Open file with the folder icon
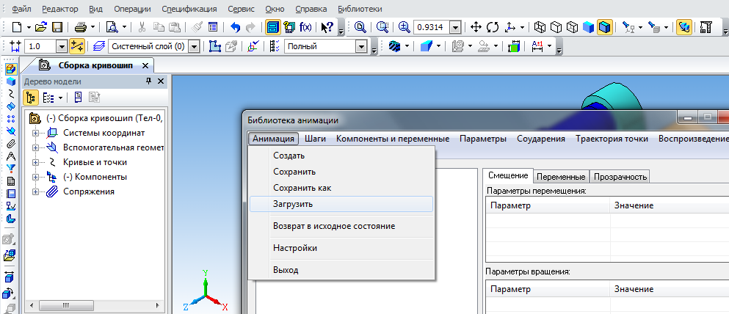Viewport: 729px width, 314px height. click(41, 27)
